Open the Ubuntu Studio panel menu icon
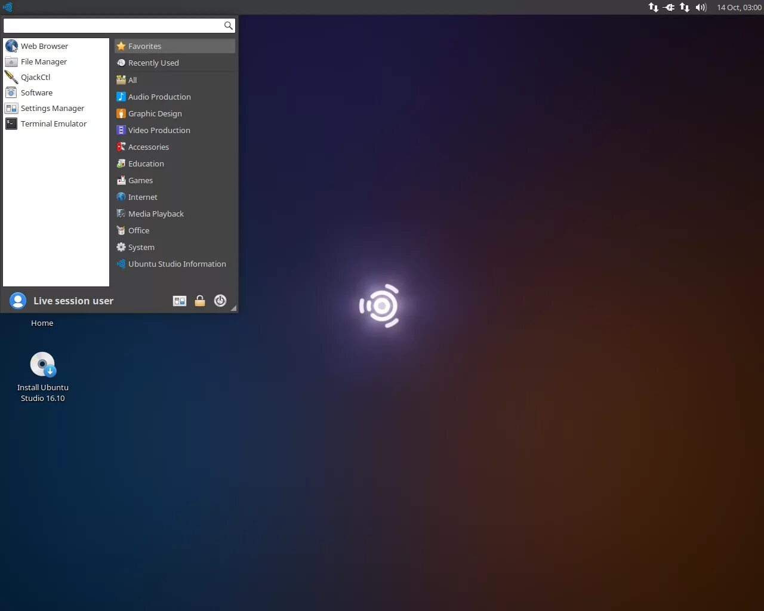The width and height of the screenshot is (764, 611). tap(8, 7)
